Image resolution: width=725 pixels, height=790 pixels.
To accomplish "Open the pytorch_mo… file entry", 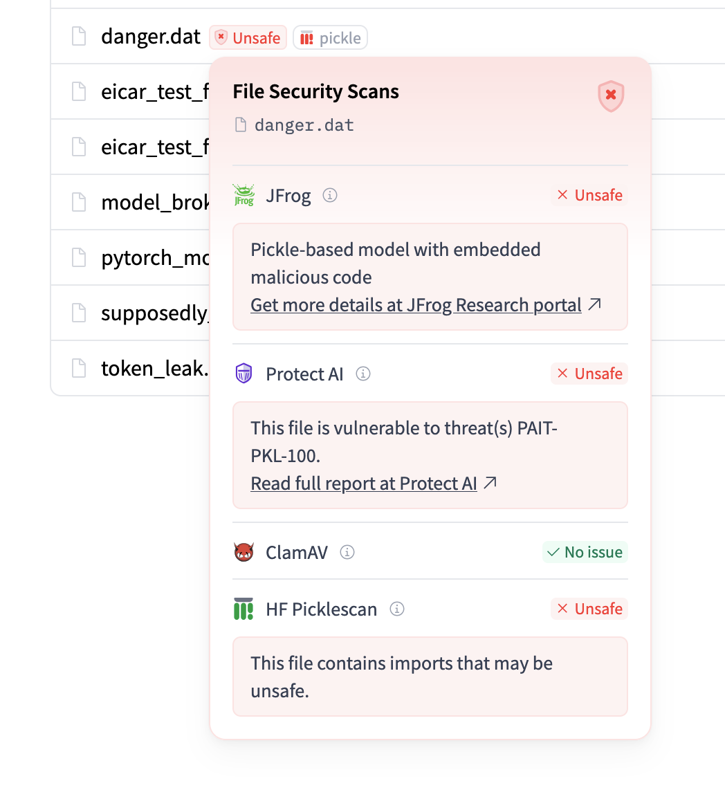I will click(154, 257).
